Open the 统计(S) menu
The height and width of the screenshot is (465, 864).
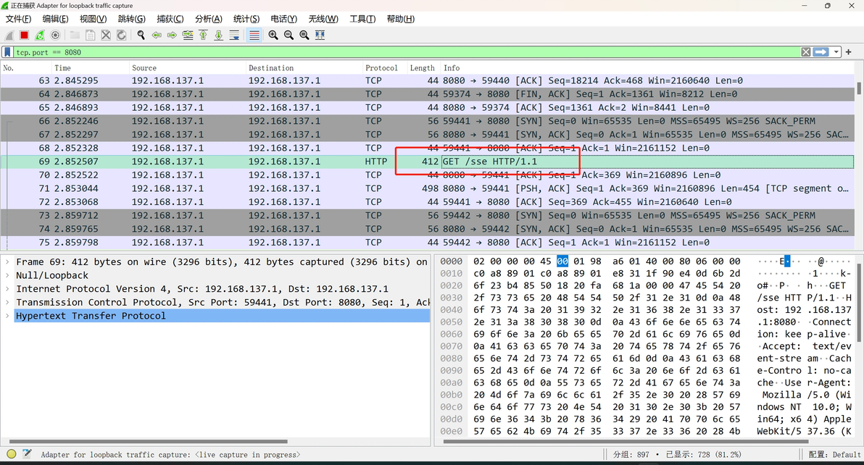pyautogui.click(x=246, y=19)
